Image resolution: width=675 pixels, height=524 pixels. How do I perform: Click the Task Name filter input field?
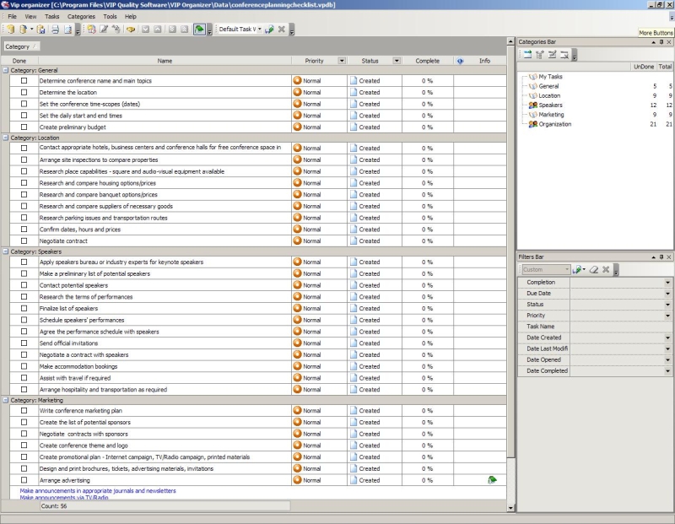click(x=620, y=327)
